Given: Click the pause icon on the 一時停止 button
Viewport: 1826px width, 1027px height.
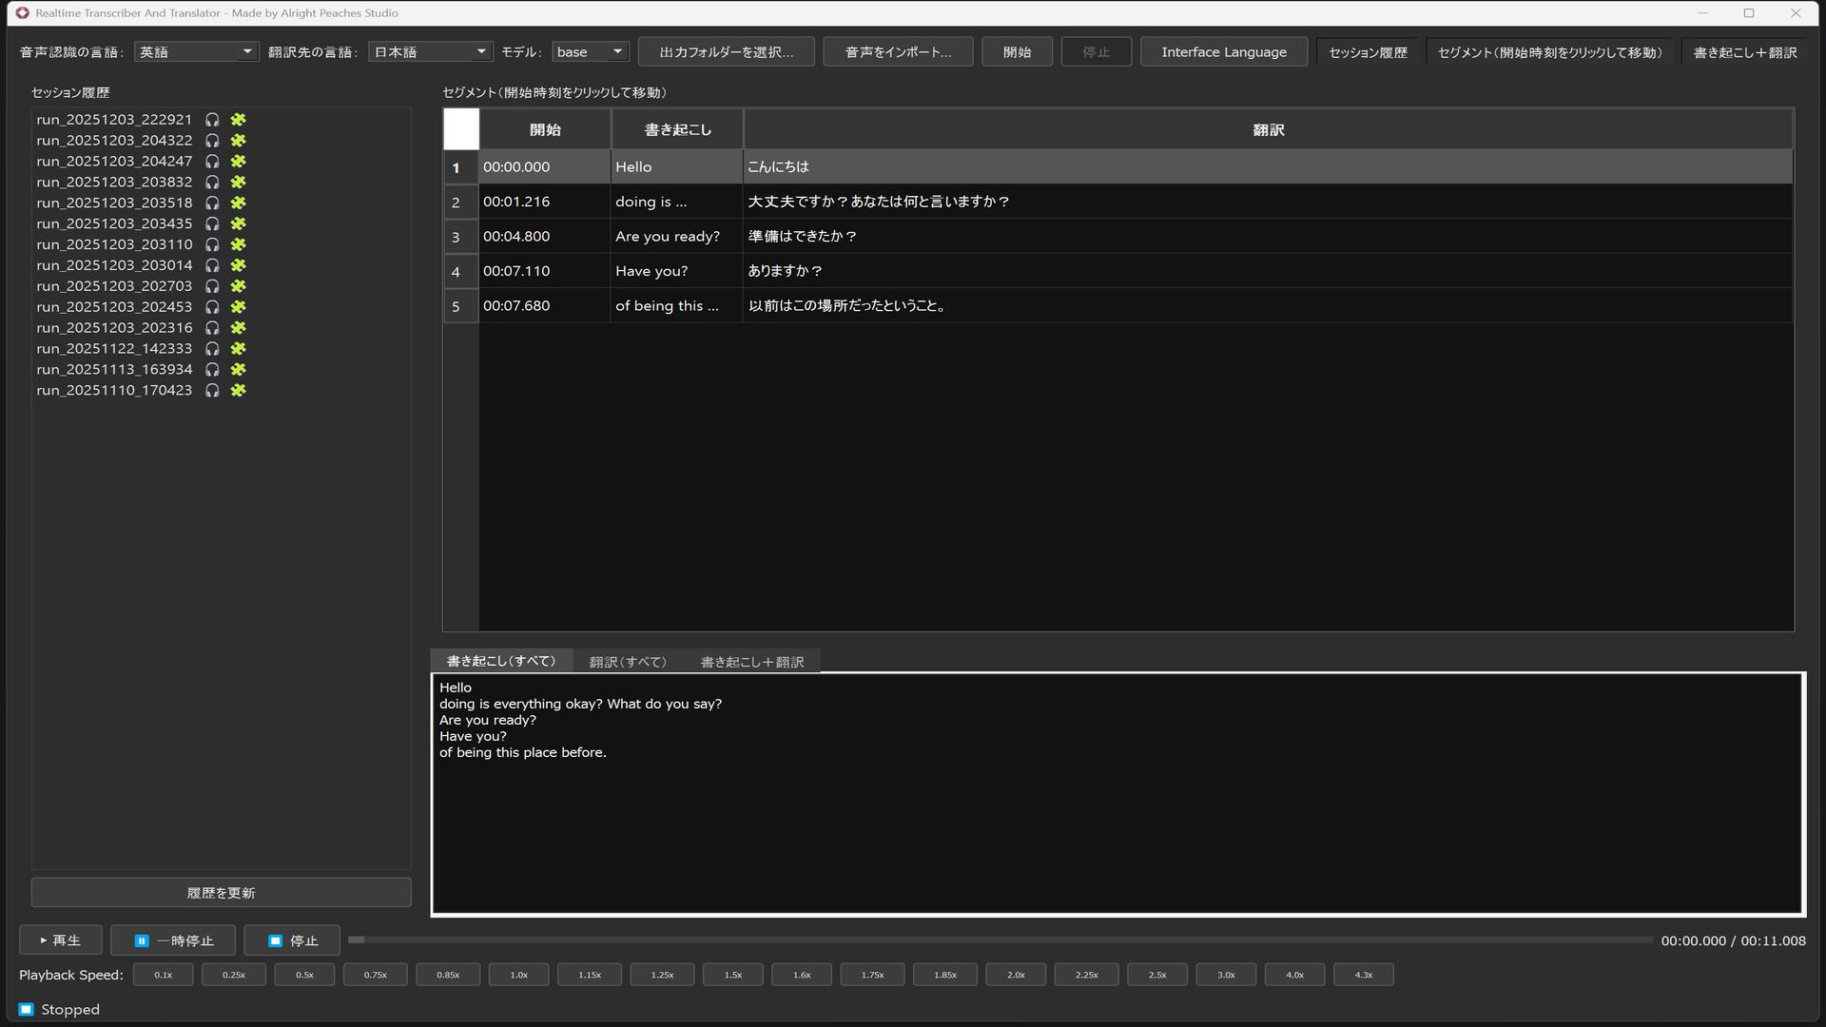Looking at the screenshot, I should pos(141,940).
